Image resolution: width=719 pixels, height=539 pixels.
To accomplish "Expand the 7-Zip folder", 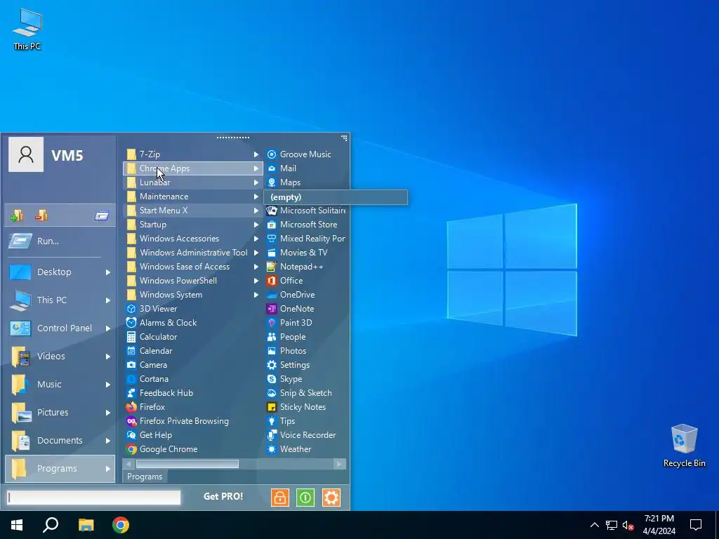I will click(x=192, y=154).
